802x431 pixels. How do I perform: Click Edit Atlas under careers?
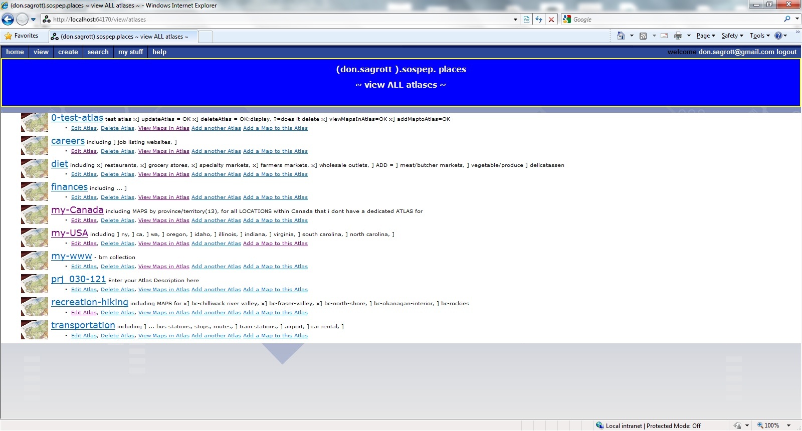(x=84, y=151)
